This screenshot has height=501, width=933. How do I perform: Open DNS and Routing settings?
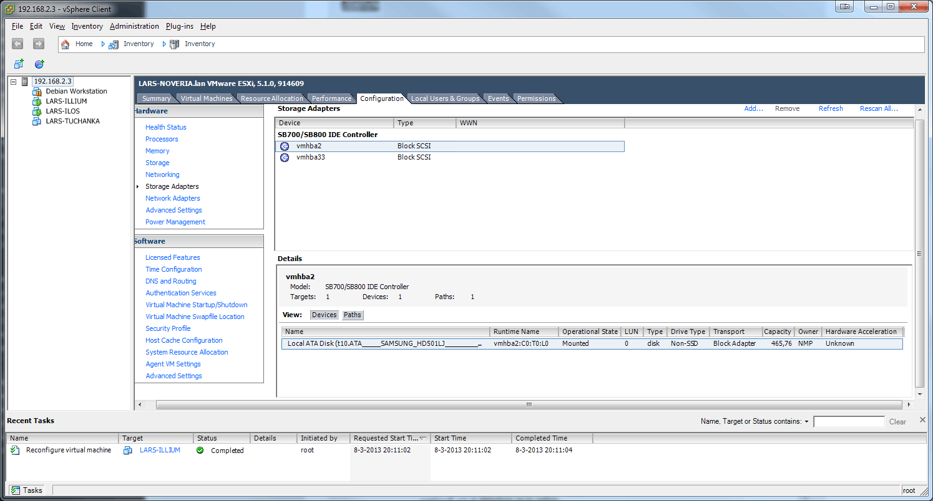point(171,281)
